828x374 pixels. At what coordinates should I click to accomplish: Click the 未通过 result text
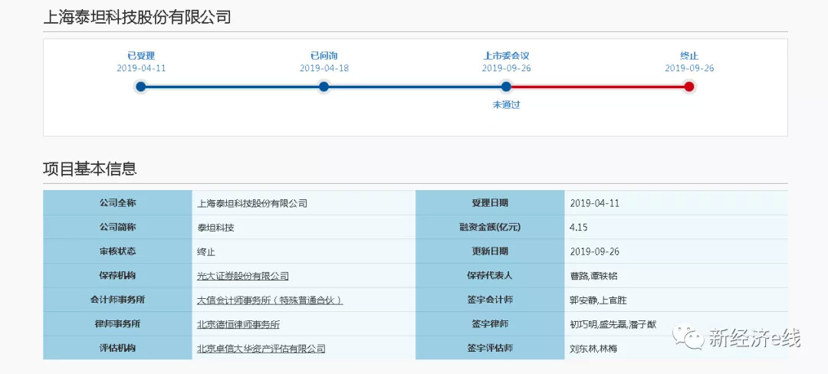click(506, 104)
